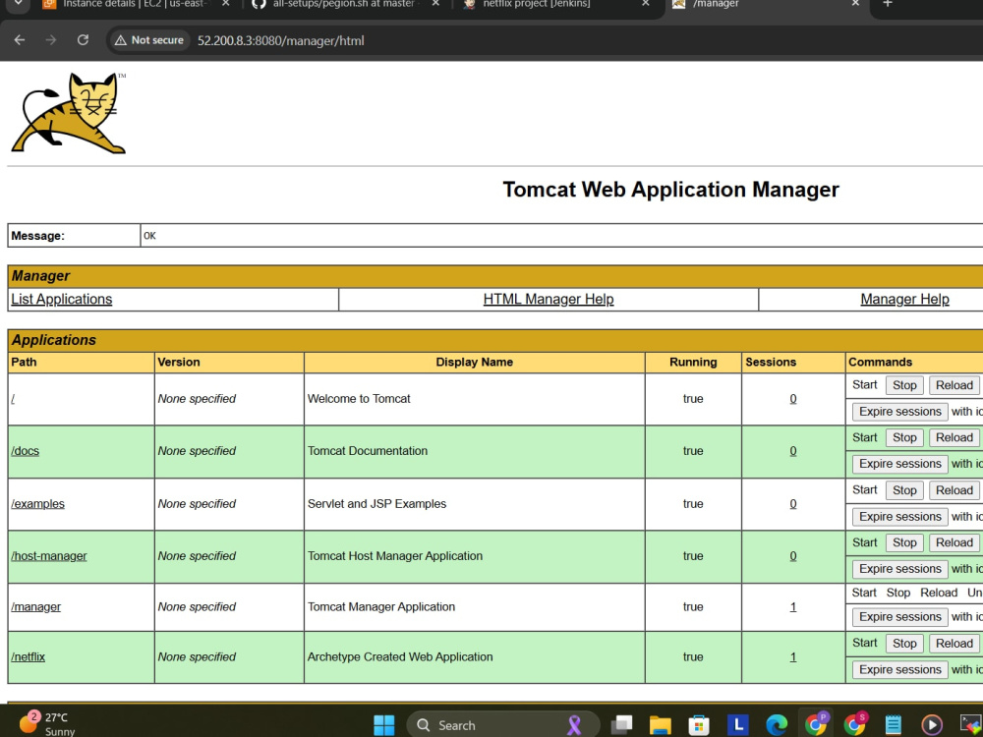Open the Manager Help link
Viewport: 983px width, 737px height.
click(x=904, y=299)
